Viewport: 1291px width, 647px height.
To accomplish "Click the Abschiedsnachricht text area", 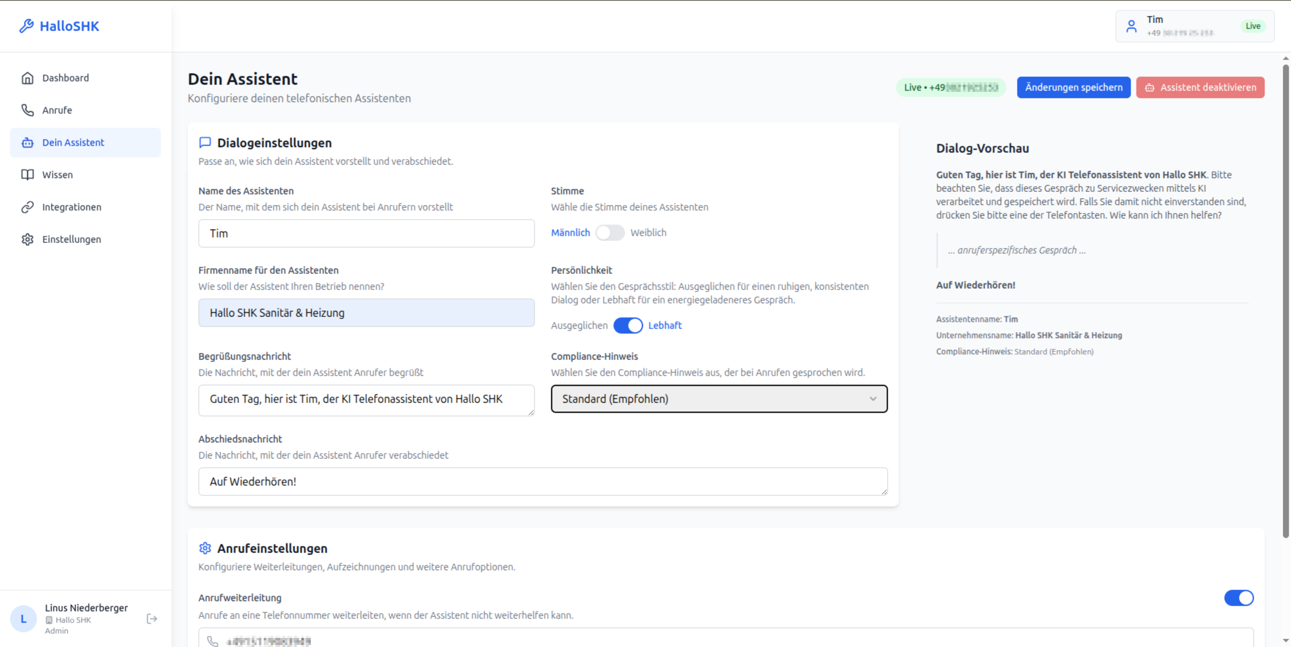I will point(543,482).
